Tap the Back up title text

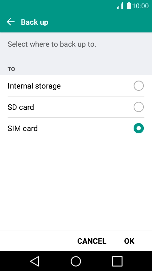pos(35,22)
